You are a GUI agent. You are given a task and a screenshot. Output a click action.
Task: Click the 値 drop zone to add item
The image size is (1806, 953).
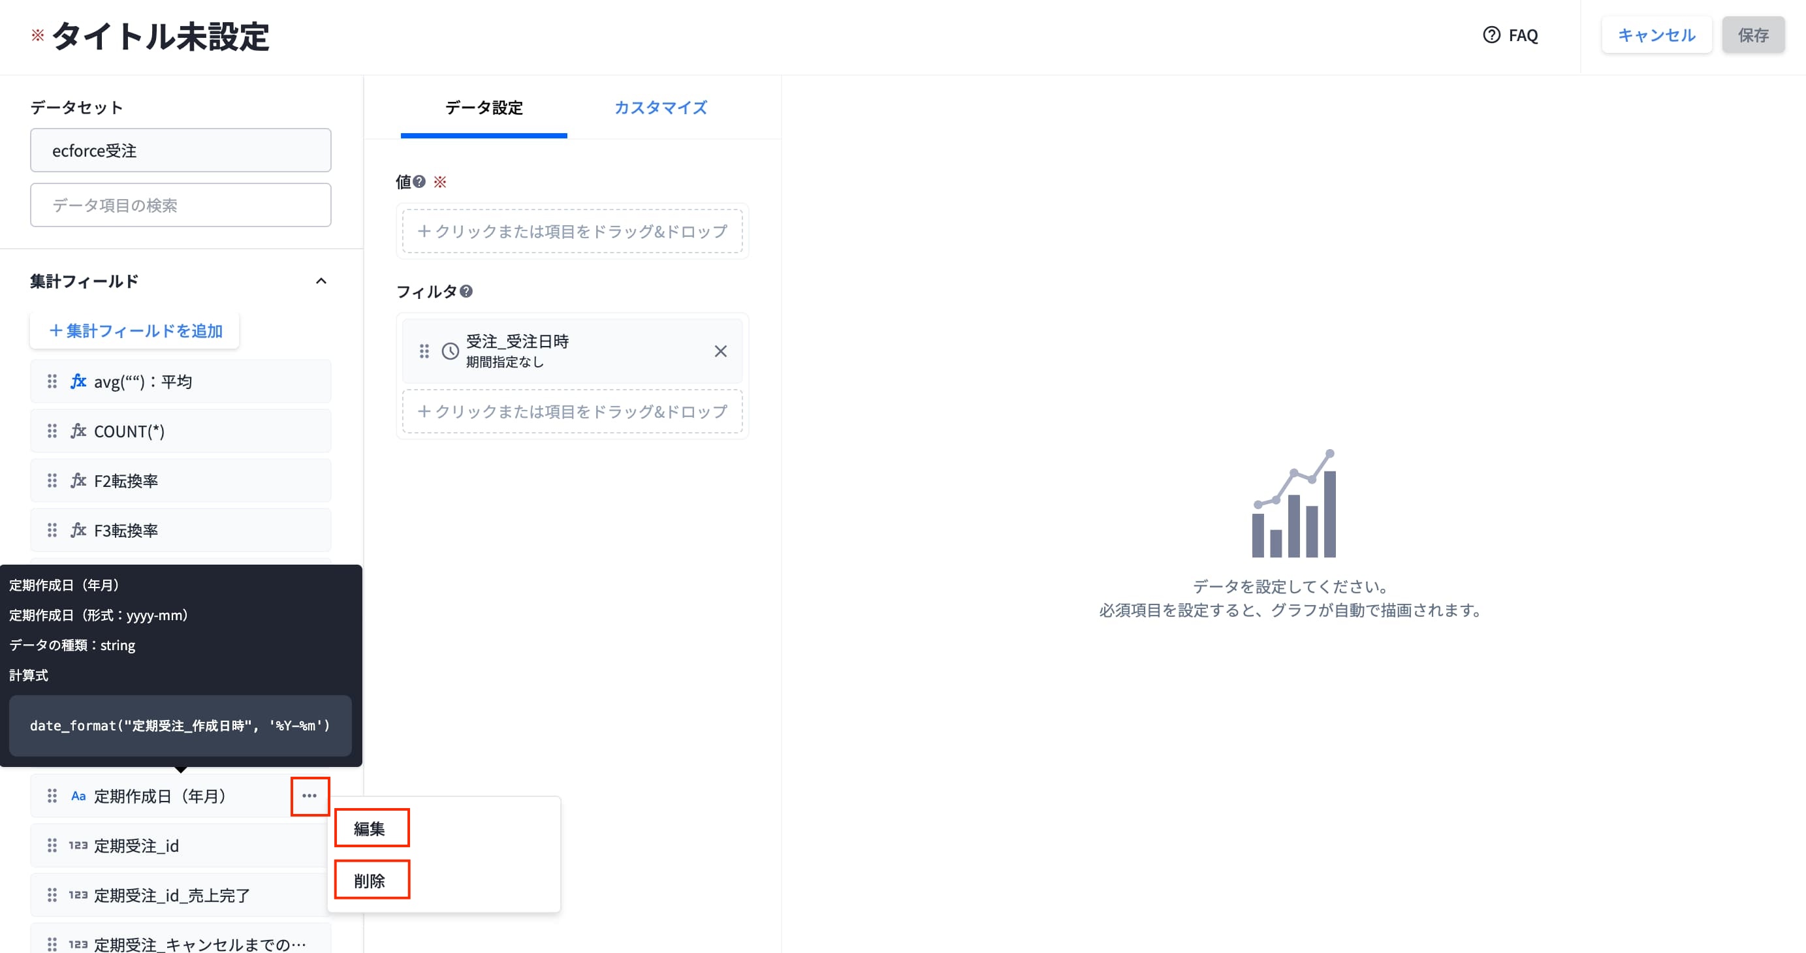click(572, 231)
